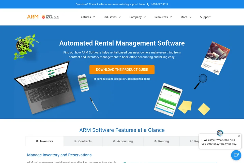Image resolution: width=244 pixels, height=163 pixels.
Task: Open the Industries menu
Action: (x=110, y=17)
